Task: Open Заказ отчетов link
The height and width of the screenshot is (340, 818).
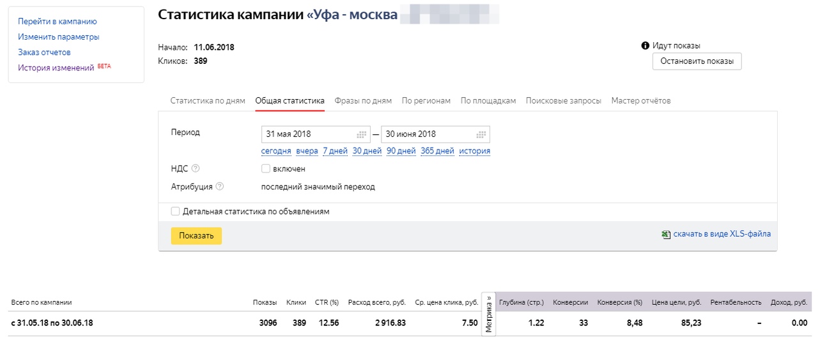Action: click(44, 52)
